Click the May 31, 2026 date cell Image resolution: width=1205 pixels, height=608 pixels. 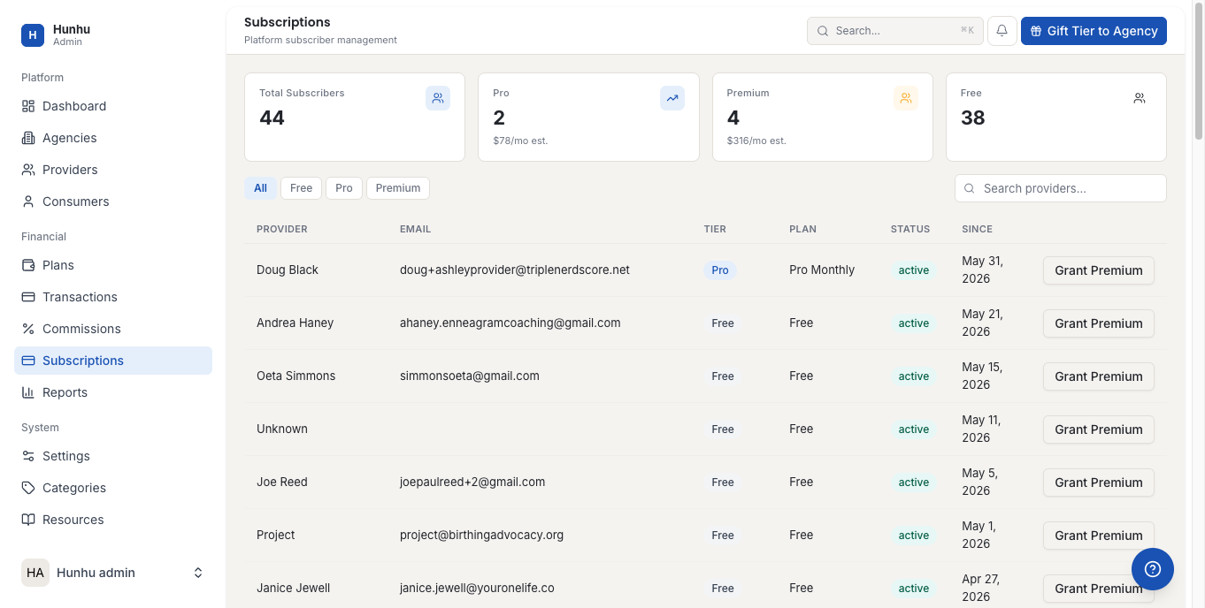982,270
